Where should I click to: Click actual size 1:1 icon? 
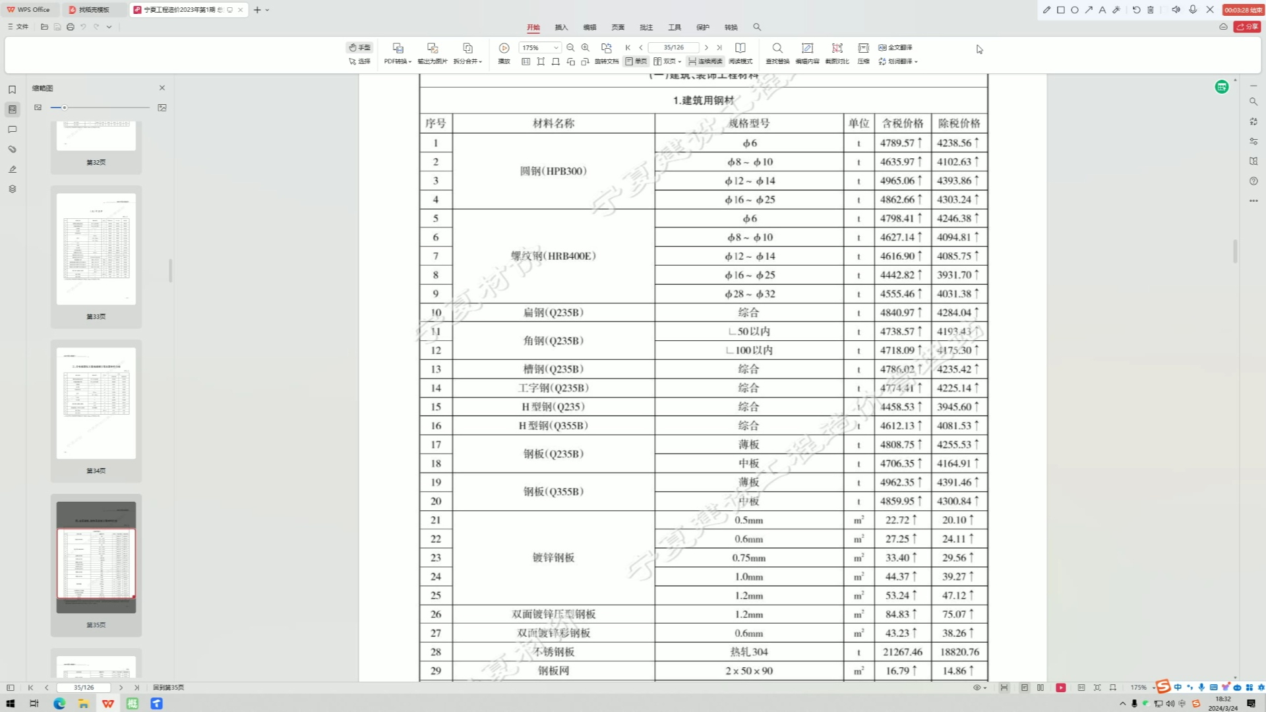526,61
